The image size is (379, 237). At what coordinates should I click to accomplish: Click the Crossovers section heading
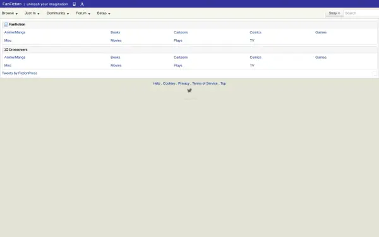pyautogui.click(x=18, y=49)
